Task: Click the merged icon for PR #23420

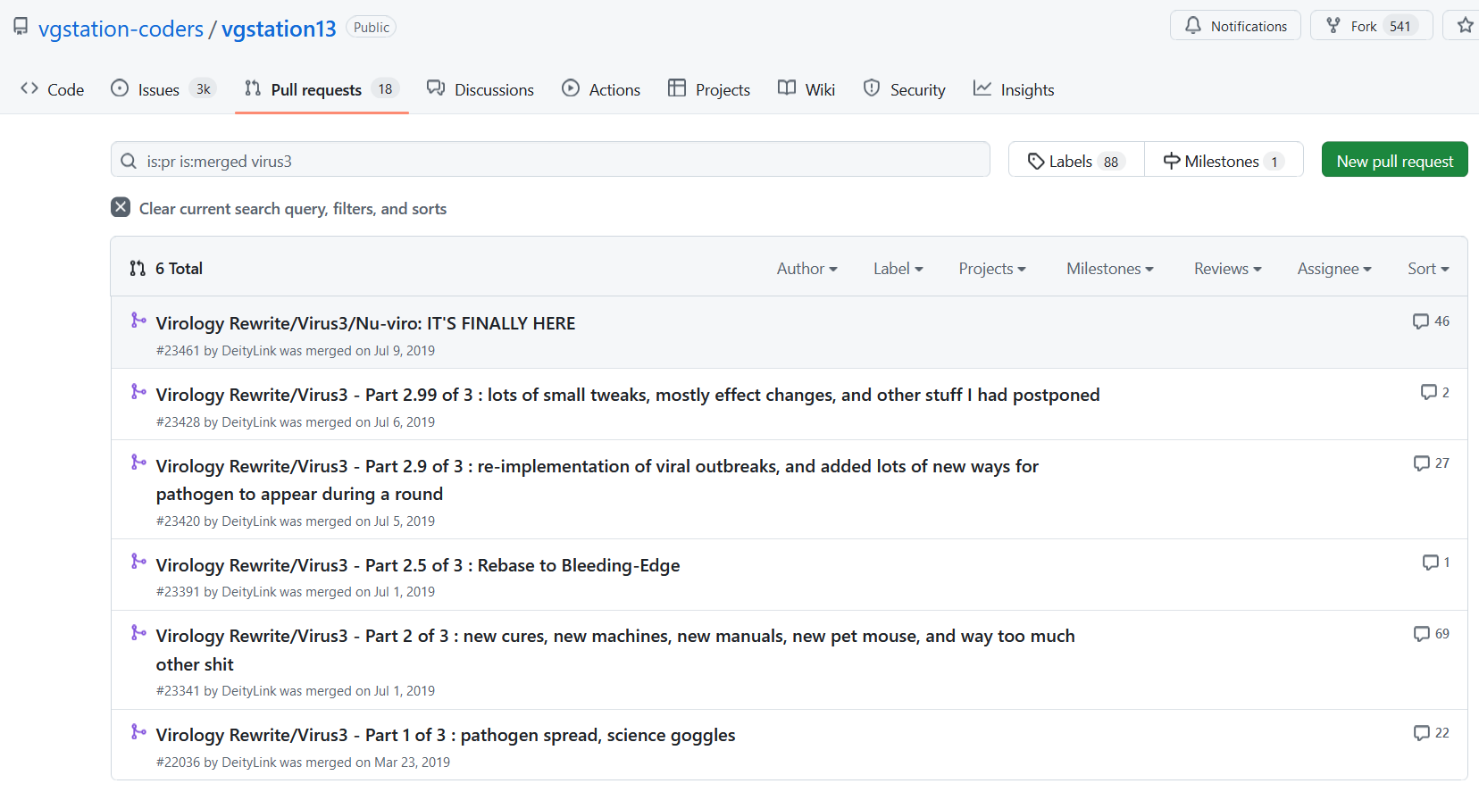Action: [138, 462]
